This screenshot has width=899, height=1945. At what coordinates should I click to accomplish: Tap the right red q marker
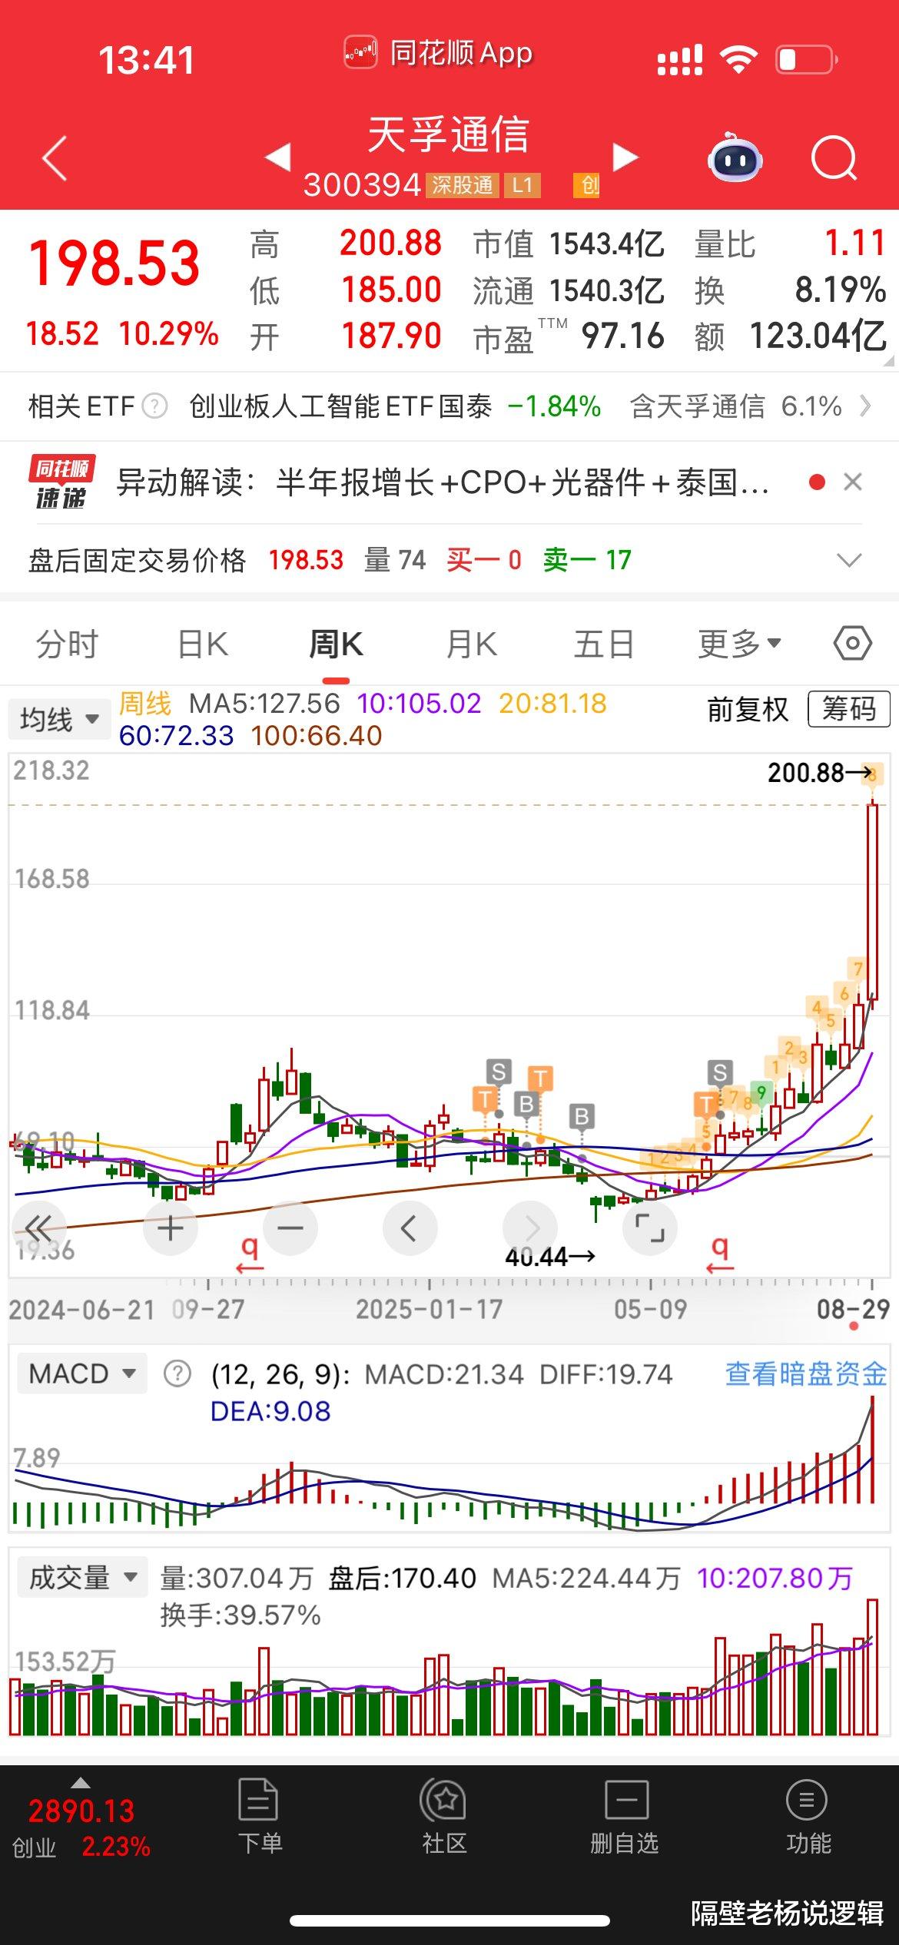click(720, 1254)
